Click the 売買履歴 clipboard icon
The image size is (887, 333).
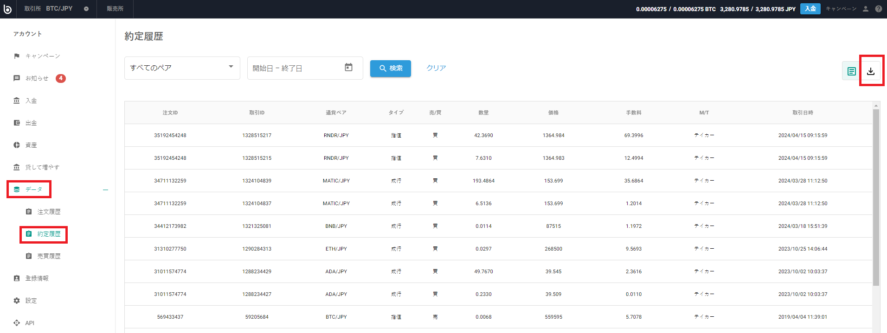point(29,256)
